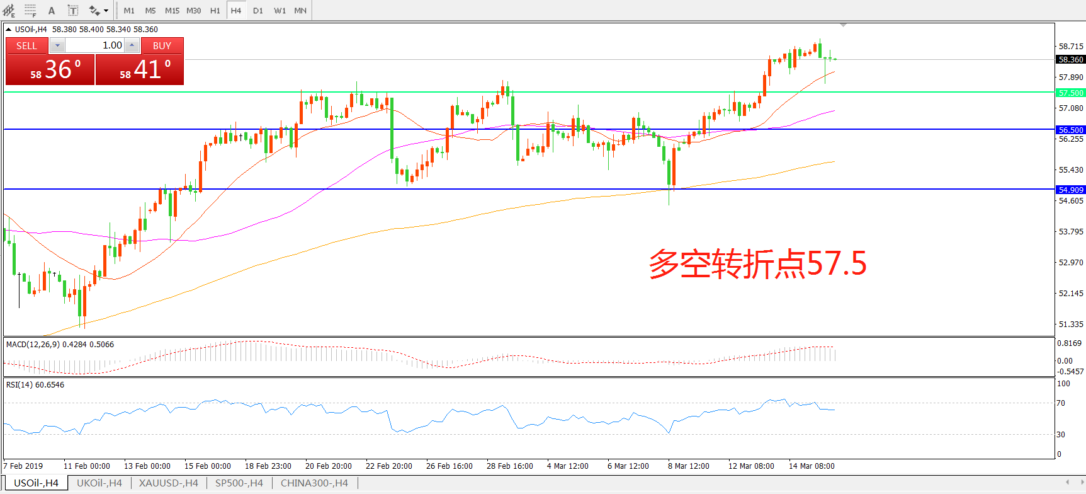Enable the D1 daily timeframe
The image size is (1086, 494).
point(258,10)
